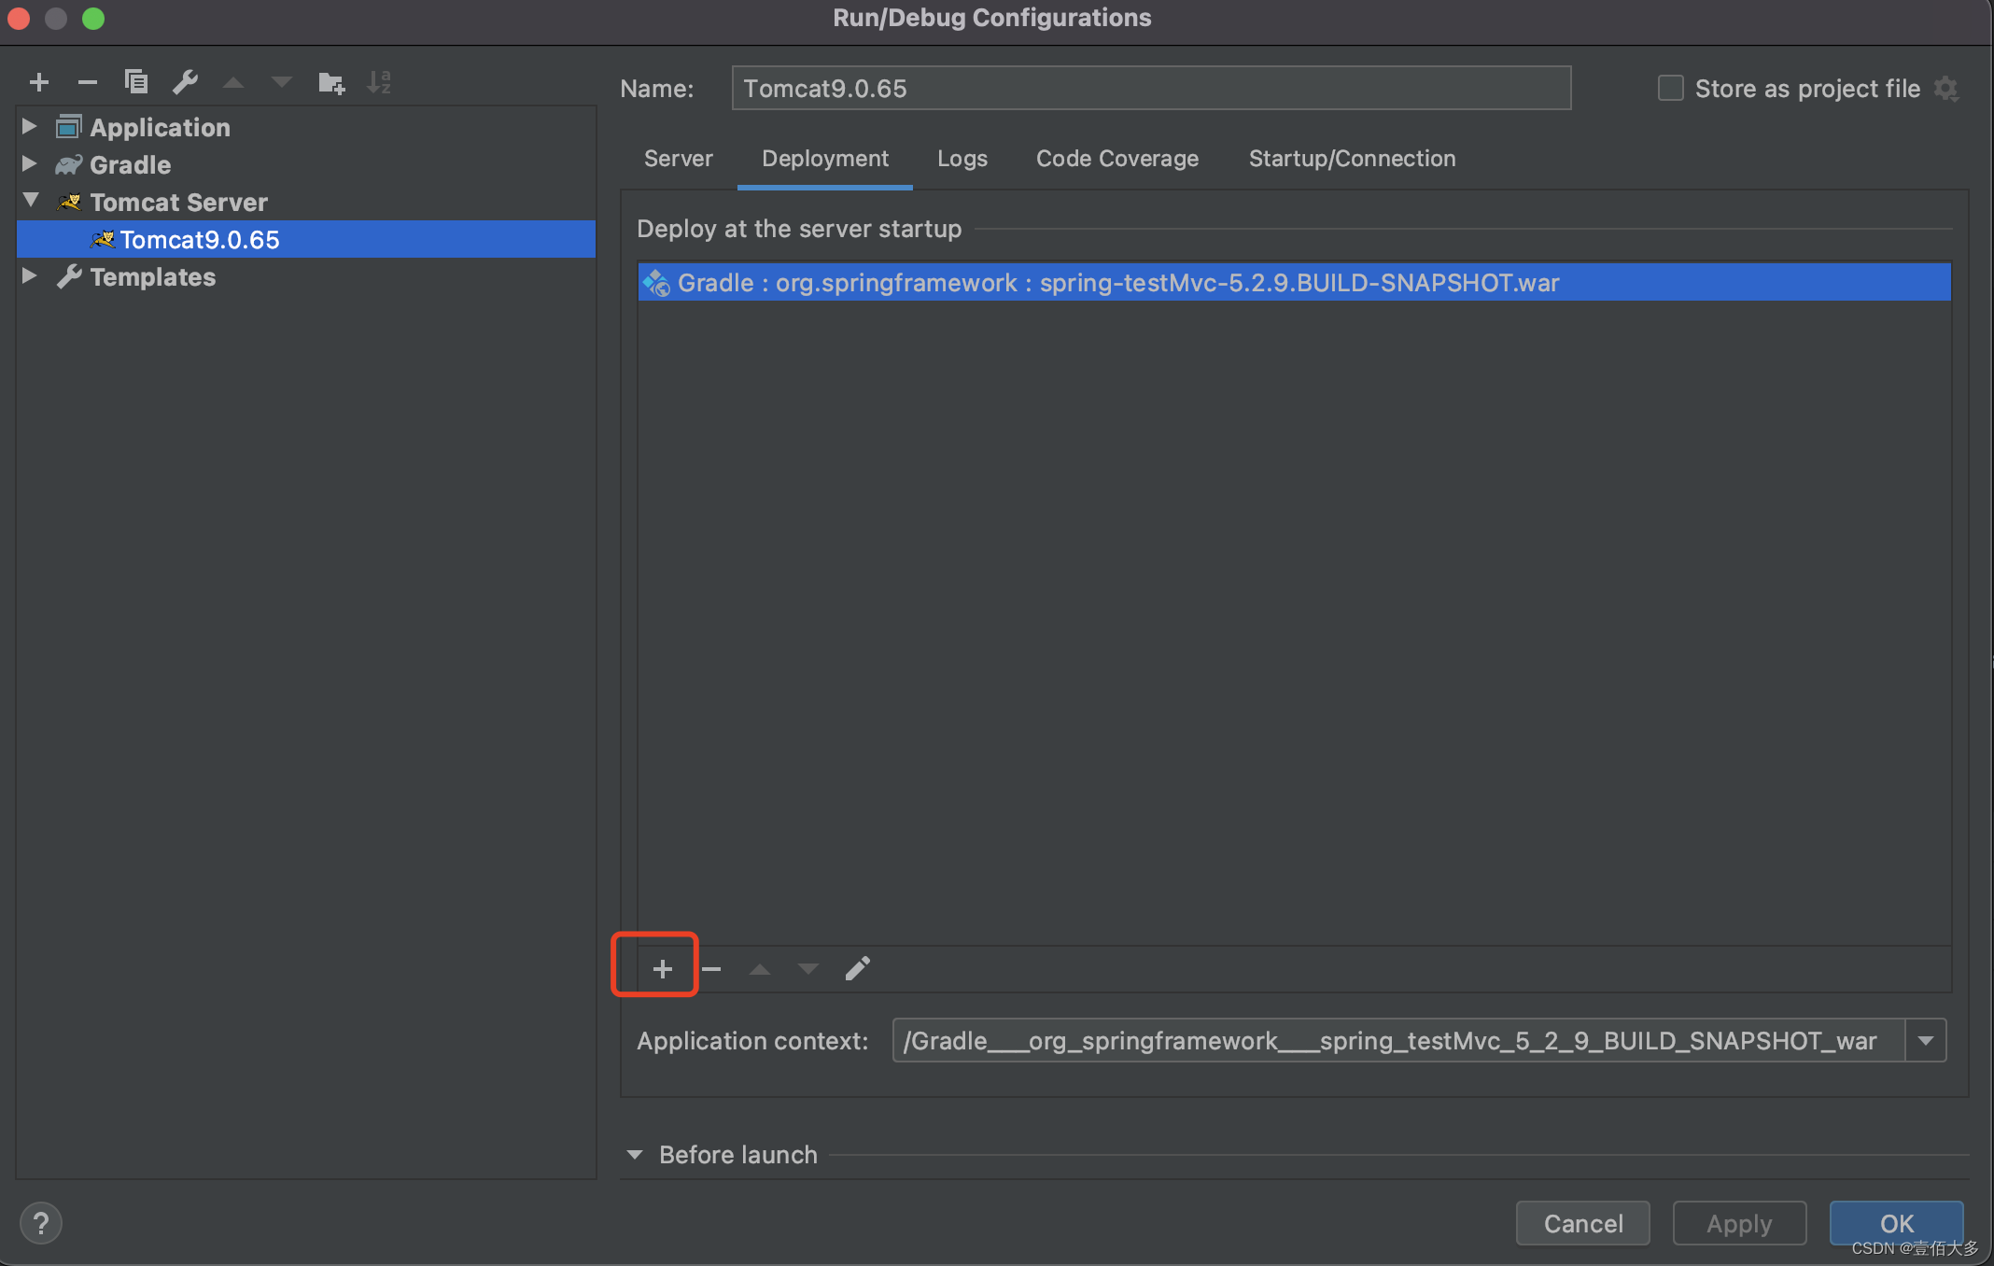This screenshot has width=1994, height=1266.
Task: Select the Tomcat Server label
Action: point(178,203)
